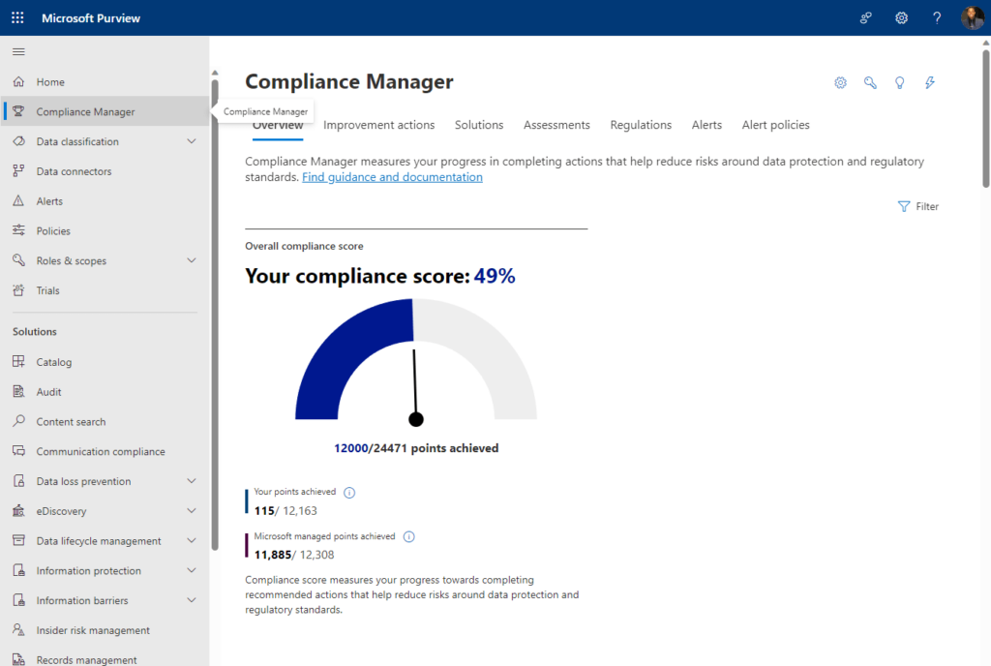This screenshot has width=991, height=666.
Task: Switch to the Solutions tab
Action: click(479, 125)
